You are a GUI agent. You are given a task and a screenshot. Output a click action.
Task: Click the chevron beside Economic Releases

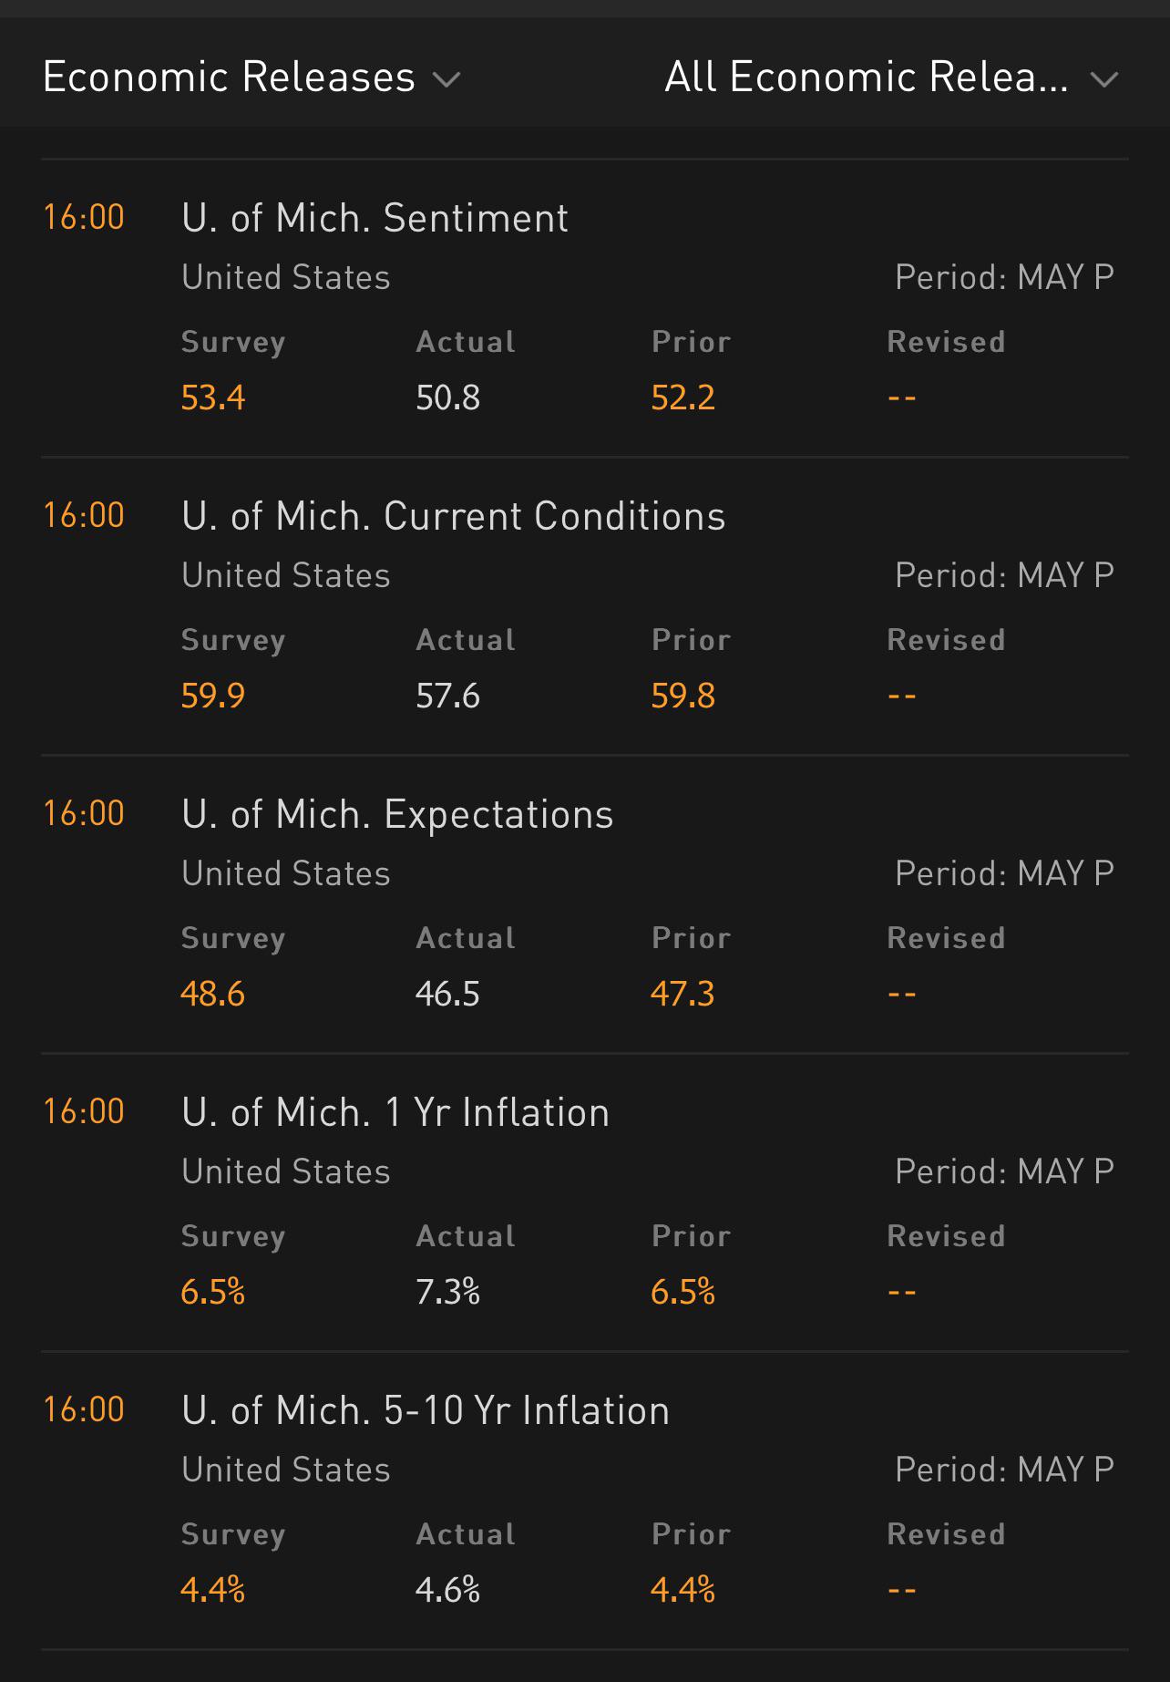tap(446, 80)
